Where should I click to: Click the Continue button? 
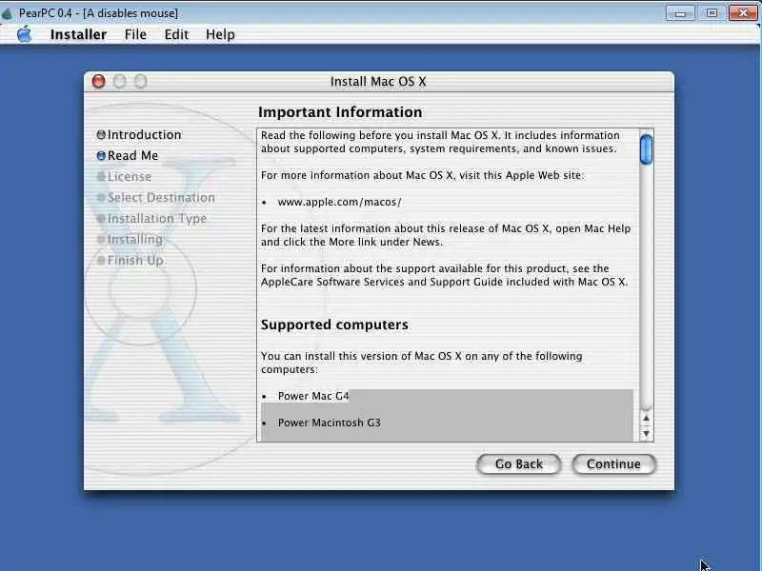click(x=613, y=464)
